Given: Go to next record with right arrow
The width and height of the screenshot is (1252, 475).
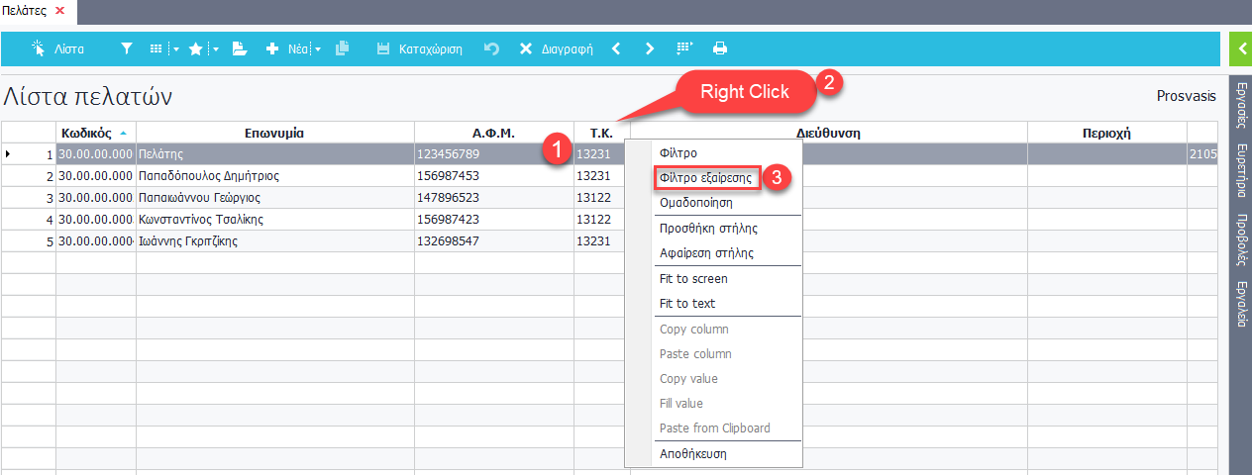Looking at the screenshot, I should tap(650, 48).
